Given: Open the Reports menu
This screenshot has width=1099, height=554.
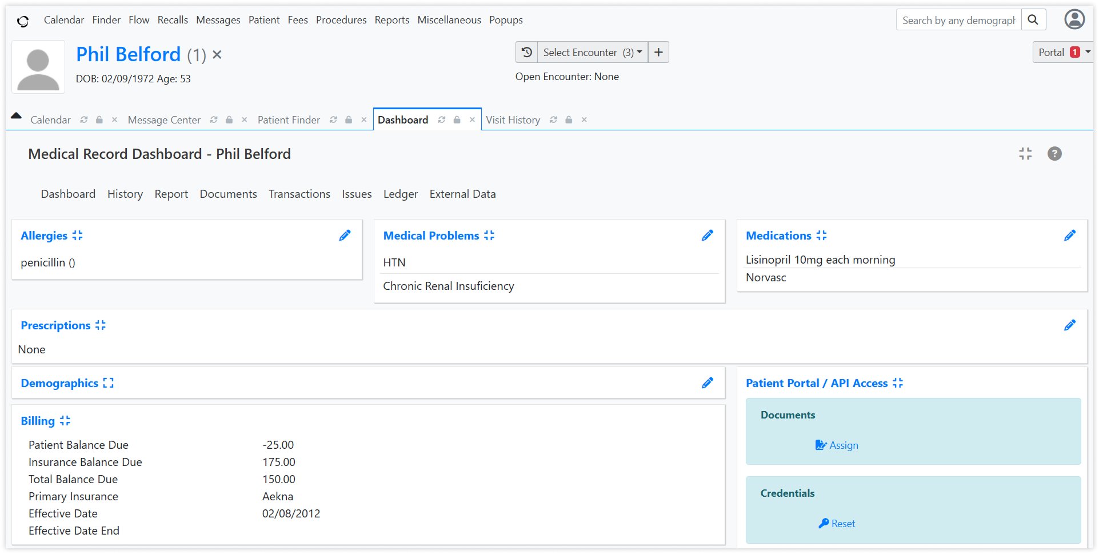Looking at the screenshot, I should [392, 20].
